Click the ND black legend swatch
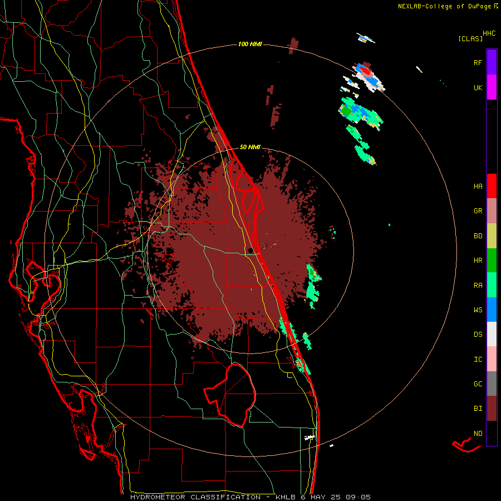 pyautogui.click(x=492, y=433)
